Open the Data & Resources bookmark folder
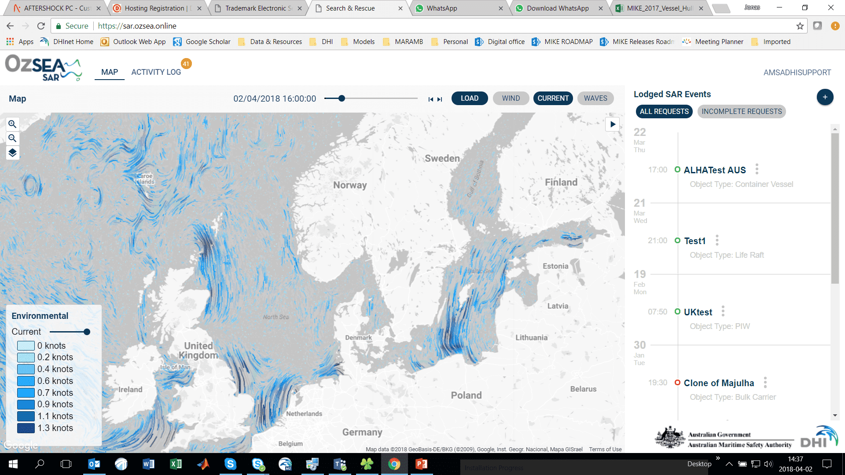 click(270, 42)
